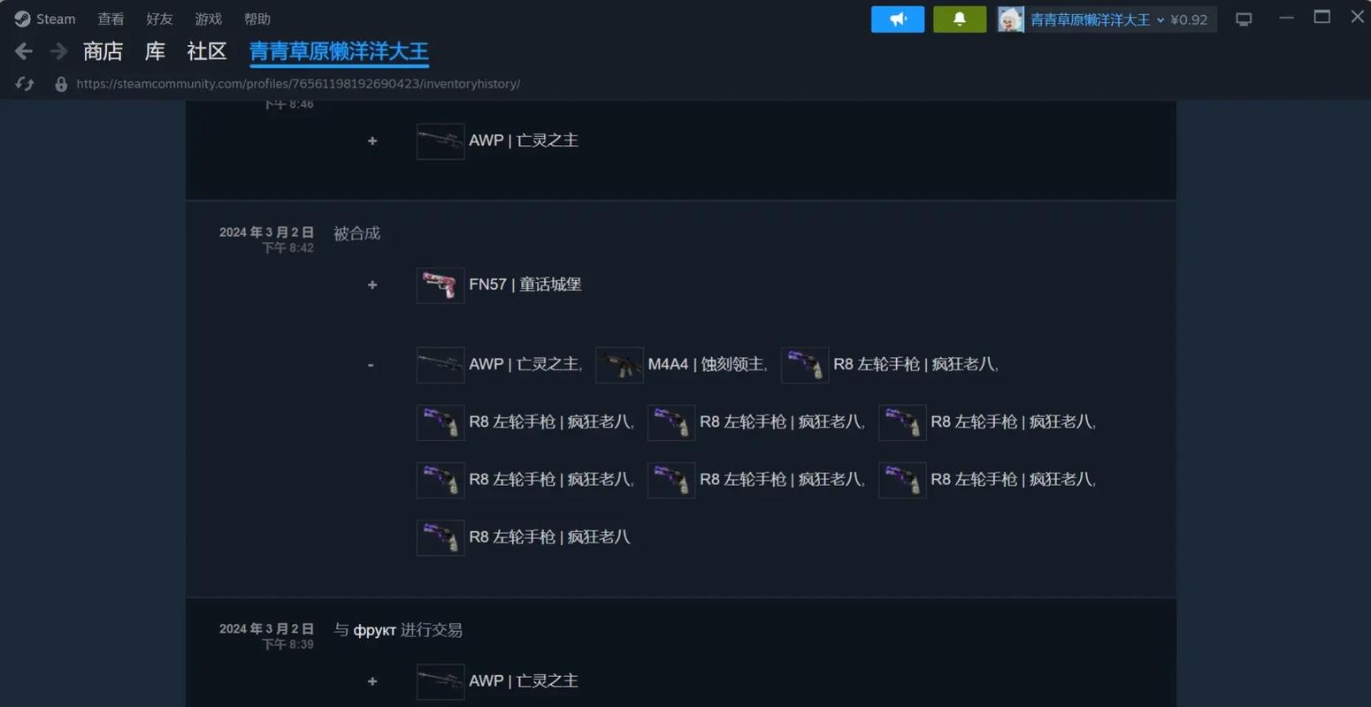Click the M4A4 rifle thumbnail
The width and height of the screenshot is (1371, 707).
(619, 365)
